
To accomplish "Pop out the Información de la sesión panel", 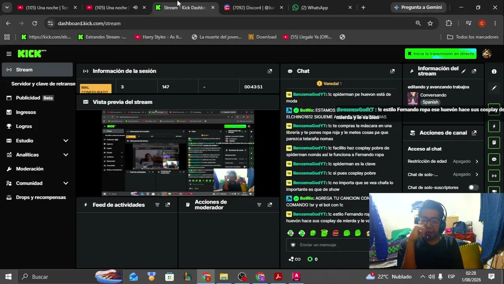I will pos(270,71).
